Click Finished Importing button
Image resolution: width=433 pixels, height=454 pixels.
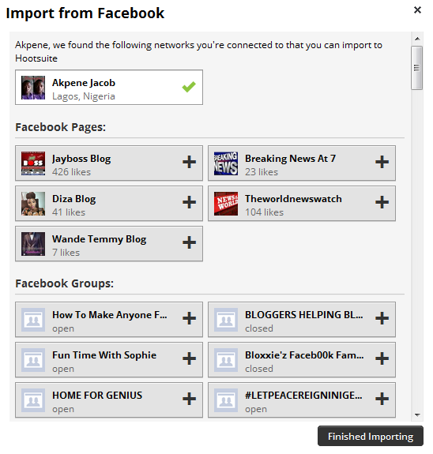click(x=370, y=436)
